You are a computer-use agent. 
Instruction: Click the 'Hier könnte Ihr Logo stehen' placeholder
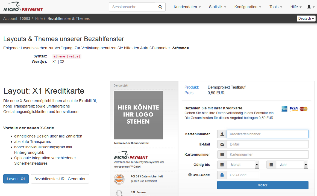coord(138,115)
